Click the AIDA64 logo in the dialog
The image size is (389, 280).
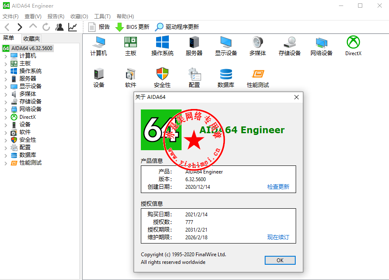point(161,130)
